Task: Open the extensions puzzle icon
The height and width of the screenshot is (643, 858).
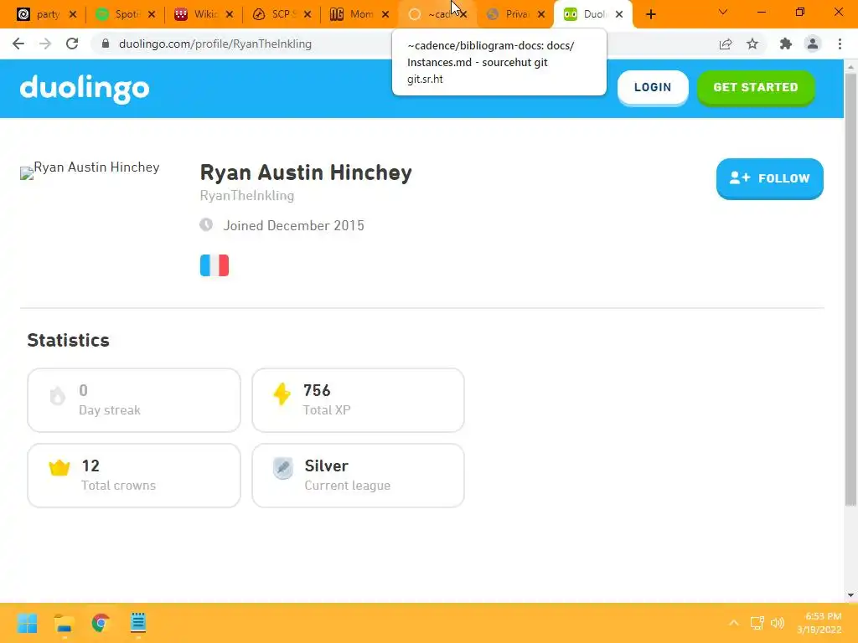Action: point(786,44)
